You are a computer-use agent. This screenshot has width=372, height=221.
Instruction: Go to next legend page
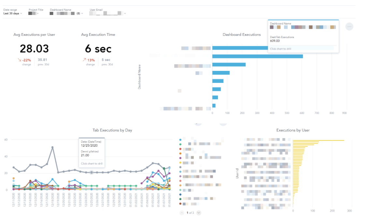click(199, 213)
